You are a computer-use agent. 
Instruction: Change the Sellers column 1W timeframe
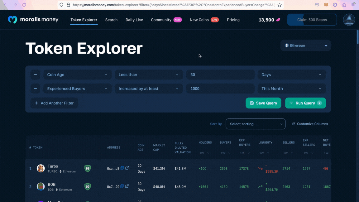pyautogui.click(x=288, y=153)
